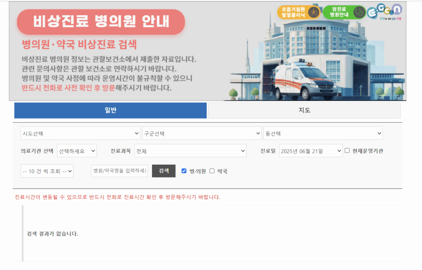422x270 pixels.
Task: Click the E-Gen logo in banner
Action: click(x=384, y=11)
